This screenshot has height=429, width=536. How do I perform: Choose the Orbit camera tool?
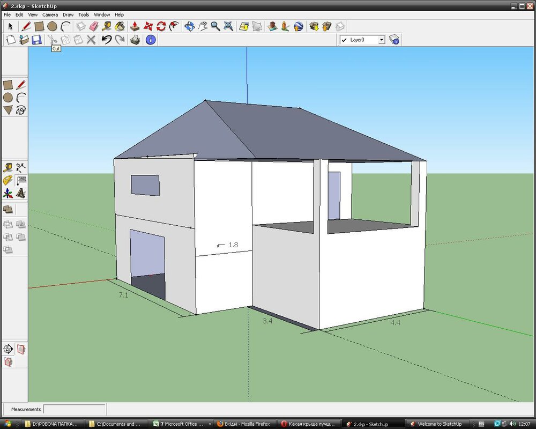tap(189, 26)
